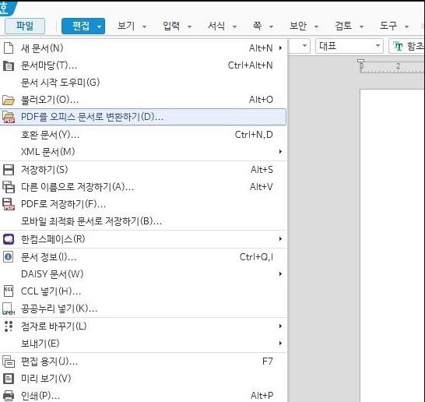425x402 pixels.
Task: Click the 다른 이름으로 저장하기 icon
Action: pyautogui.click(x=9, y=187)
